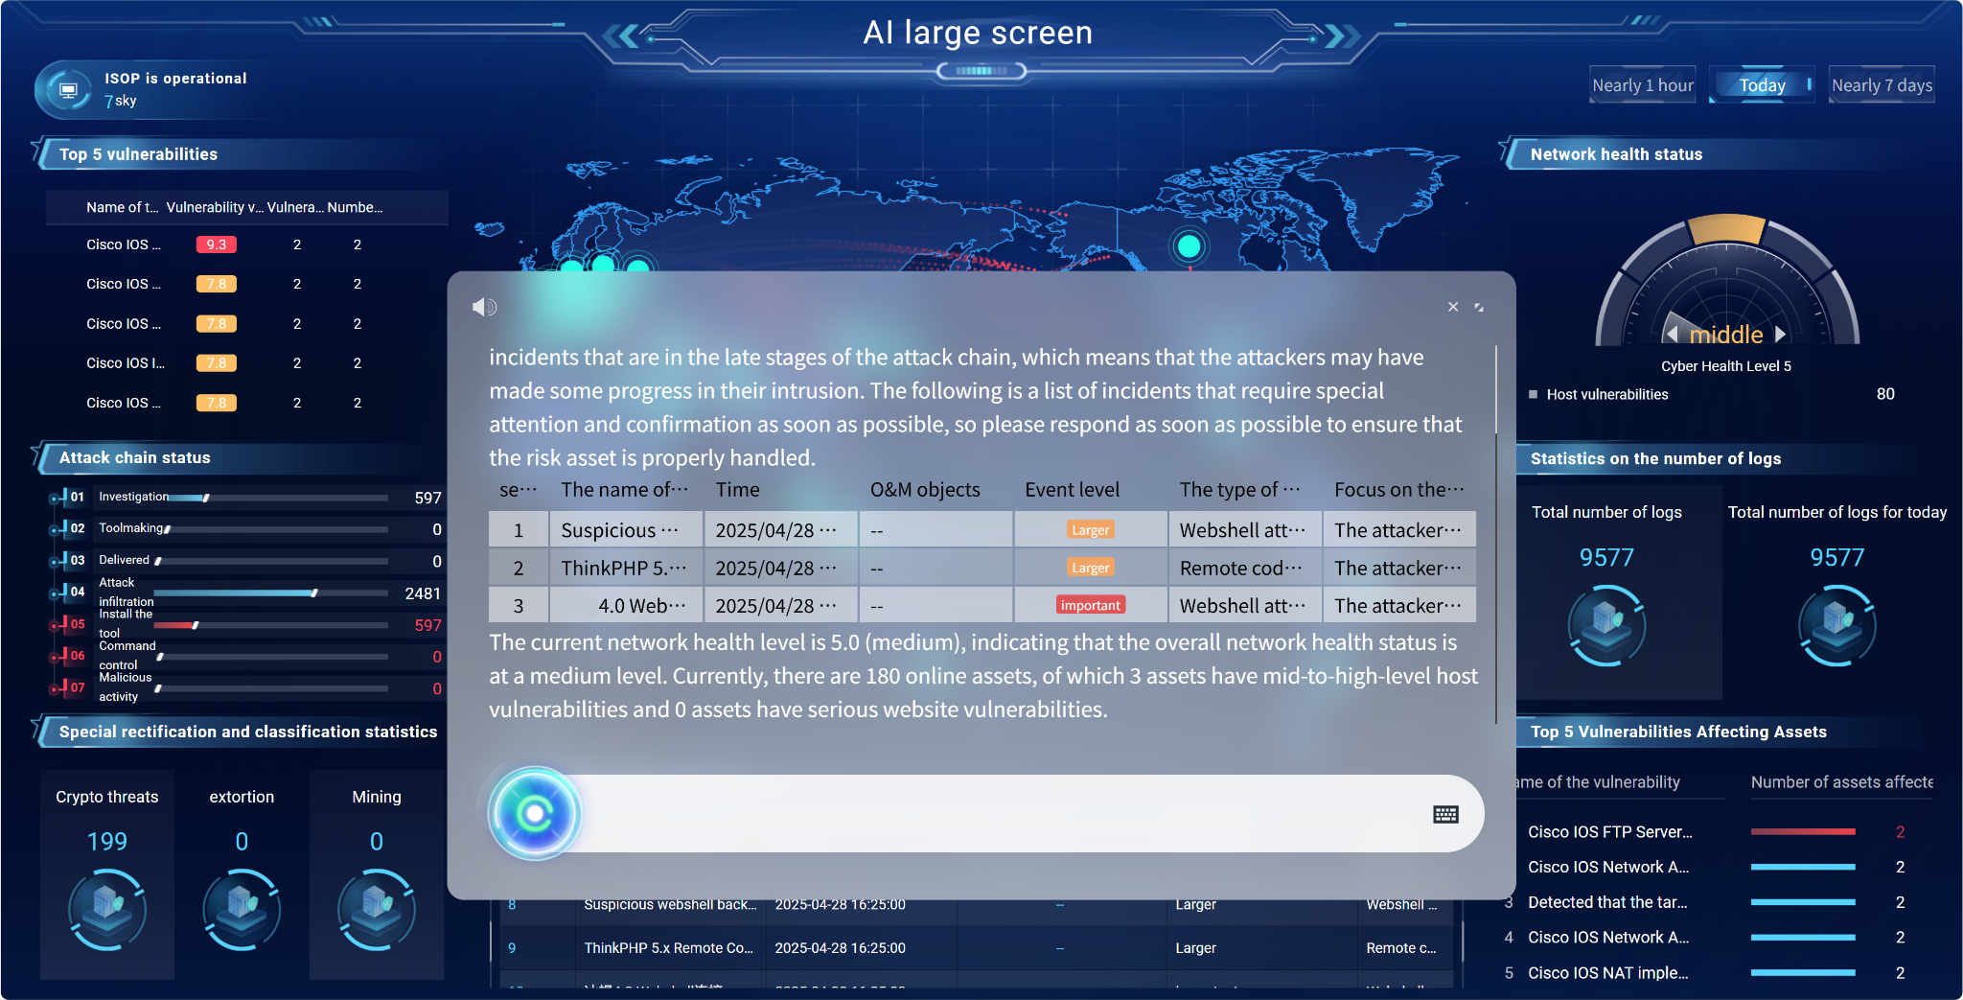Click the right arrow beside middle

click(1780, 334)
